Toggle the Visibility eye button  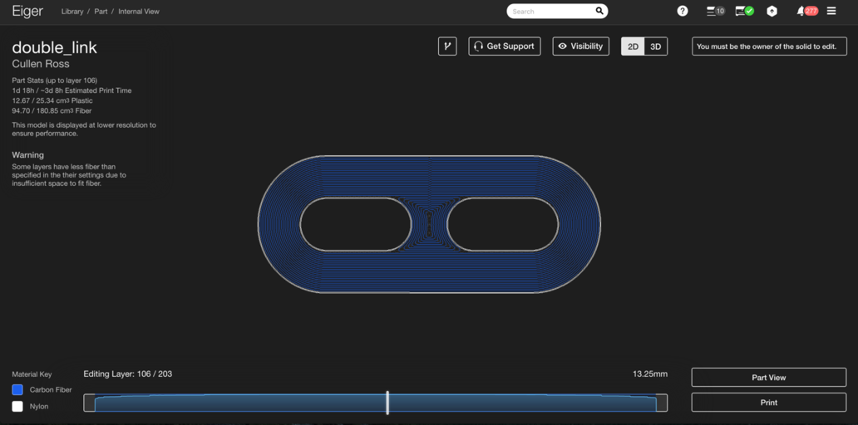[x=580, y=46]
